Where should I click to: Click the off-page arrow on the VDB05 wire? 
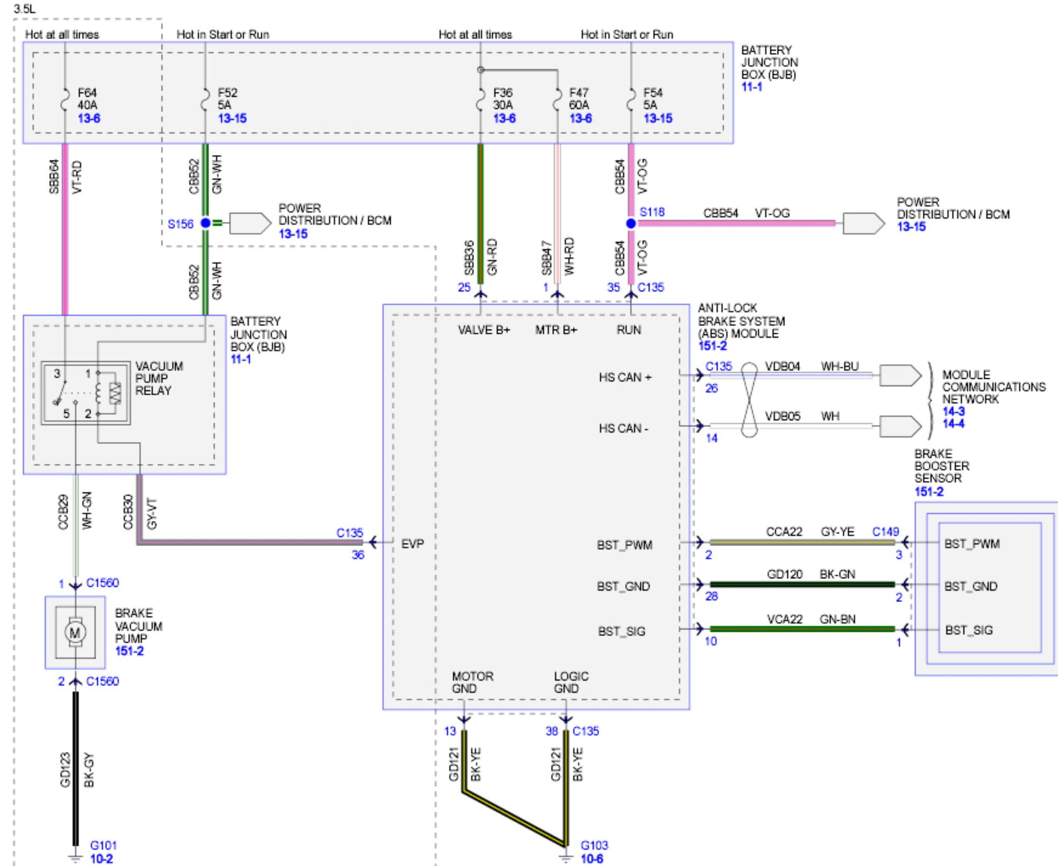pyautogui.click(x=900, y=426)
